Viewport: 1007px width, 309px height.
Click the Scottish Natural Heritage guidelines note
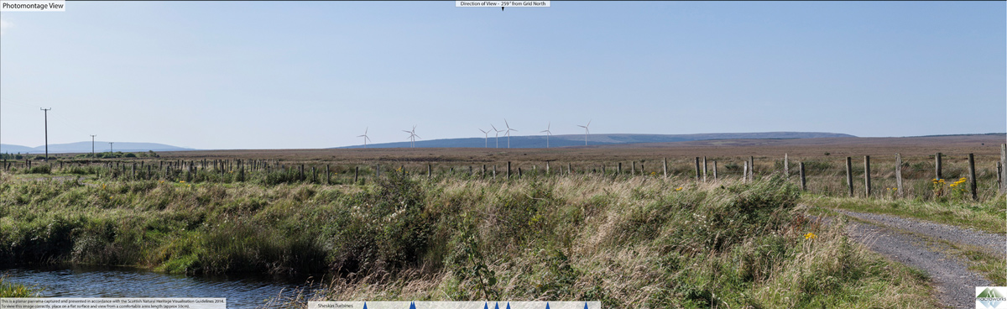[x=112, y=303]
